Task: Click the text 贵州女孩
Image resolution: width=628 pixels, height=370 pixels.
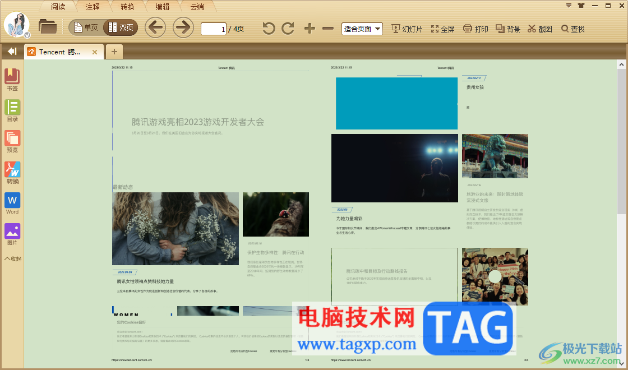Action: pos(475,87)
